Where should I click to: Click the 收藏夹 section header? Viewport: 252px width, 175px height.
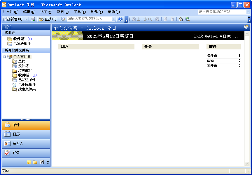coord(26,33)
